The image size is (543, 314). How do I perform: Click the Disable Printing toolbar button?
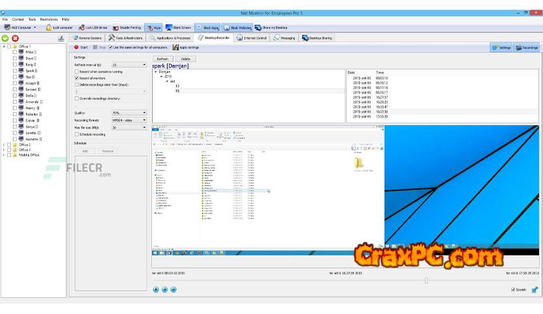coord(127,27)
